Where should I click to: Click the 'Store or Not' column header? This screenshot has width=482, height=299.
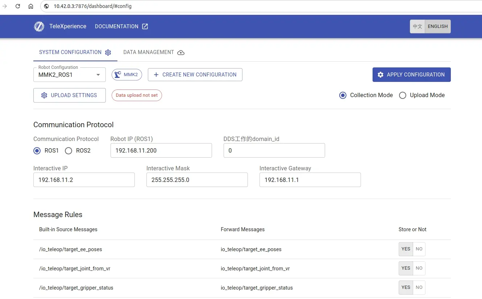click(412, 229)
